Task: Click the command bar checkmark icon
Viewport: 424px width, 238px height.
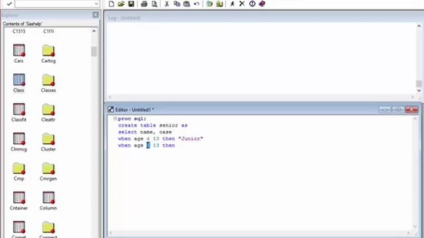Action: [9, 4]
